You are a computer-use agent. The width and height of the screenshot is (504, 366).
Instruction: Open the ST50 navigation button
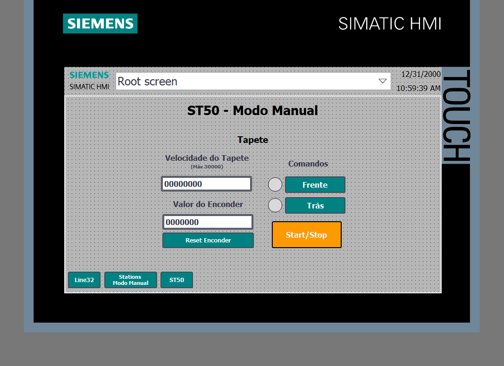click(177, 280)
